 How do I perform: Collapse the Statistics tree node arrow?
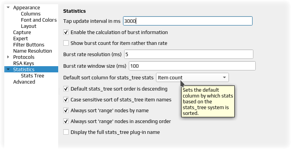(8, 69)
